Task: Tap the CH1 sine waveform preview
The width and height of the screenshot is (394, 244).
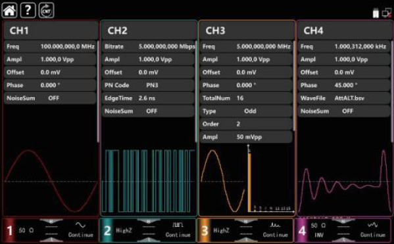Action: click(x=51, y=181)
